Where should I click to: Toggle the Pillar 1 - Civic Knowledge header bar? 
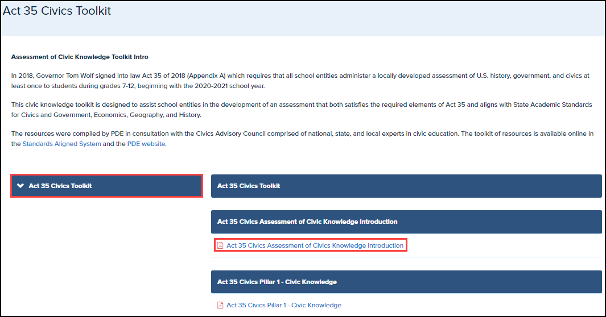click(406, 282)
